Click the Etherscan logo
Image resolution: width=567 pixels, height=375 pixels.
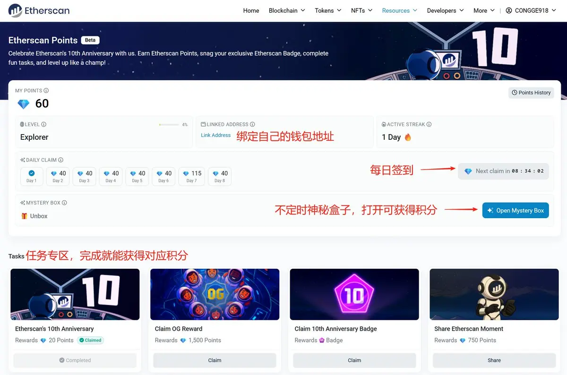click(x=39, y=10)
